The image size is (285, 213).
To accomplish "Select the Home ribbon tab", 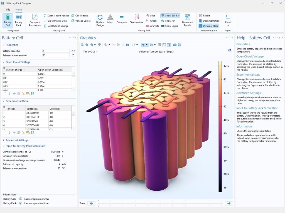I will point(18,9).
